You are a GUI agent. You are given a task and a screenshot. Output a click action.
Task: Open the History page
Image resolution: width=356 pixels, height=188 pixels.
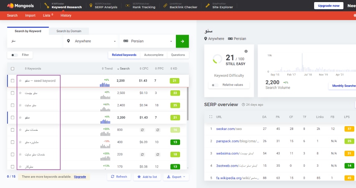[x=66, y=15]
